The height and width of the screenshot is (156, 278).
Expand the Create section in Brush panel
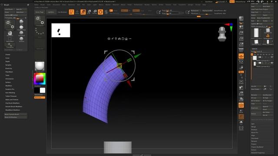coord(8,55)
